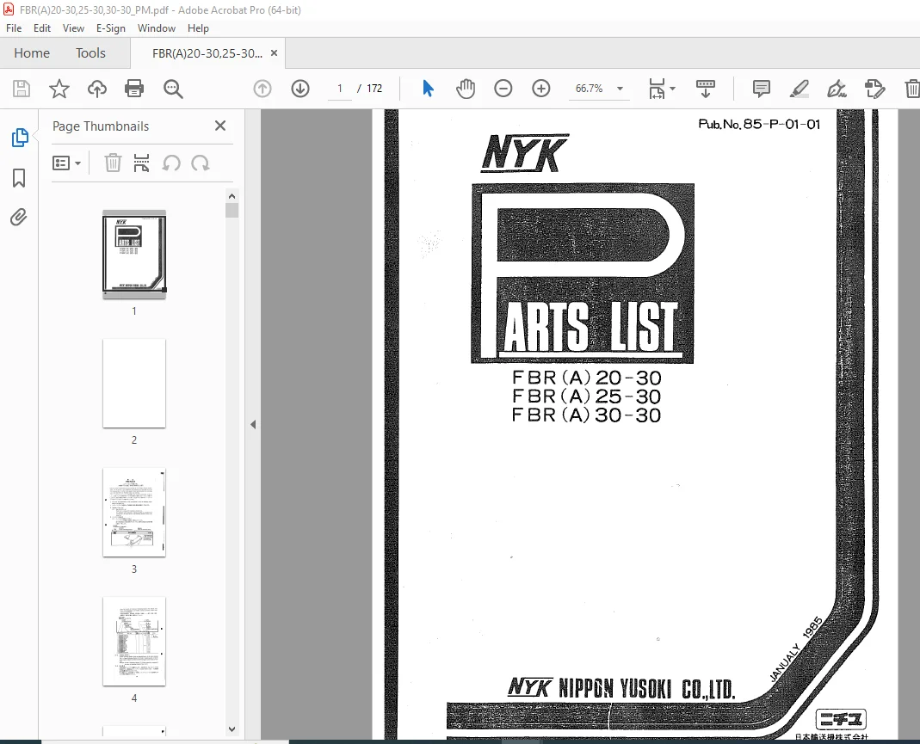
Task: Zoom out with the minus icon
Action: pos(503,89)
